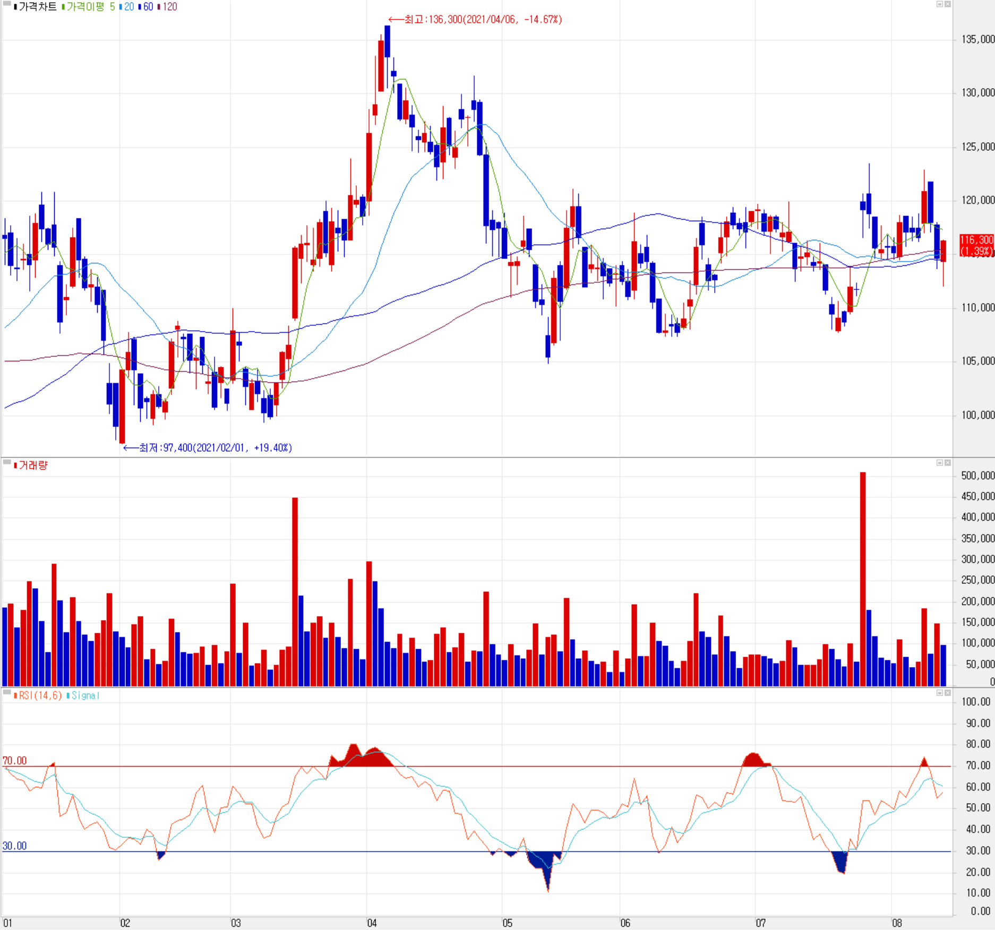
Task: Click the current price tag 116,300
Action: point(976,245)
